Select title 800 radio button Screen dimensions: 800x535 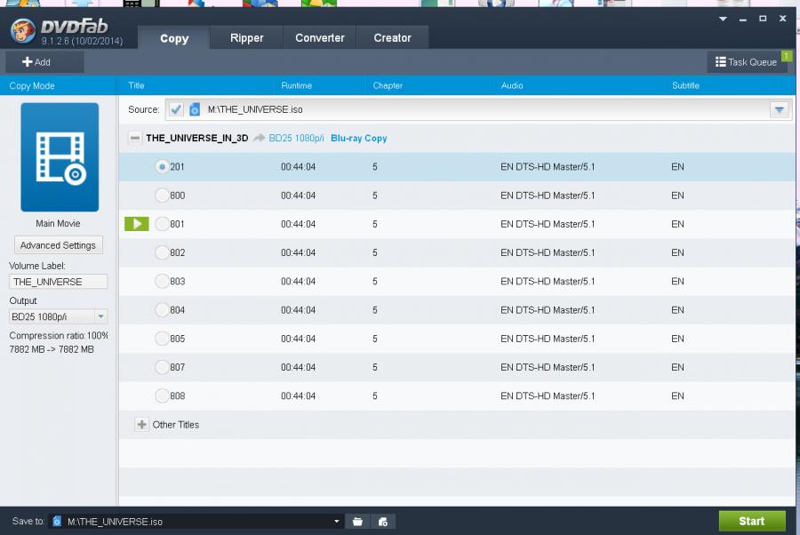click(162, 196)
